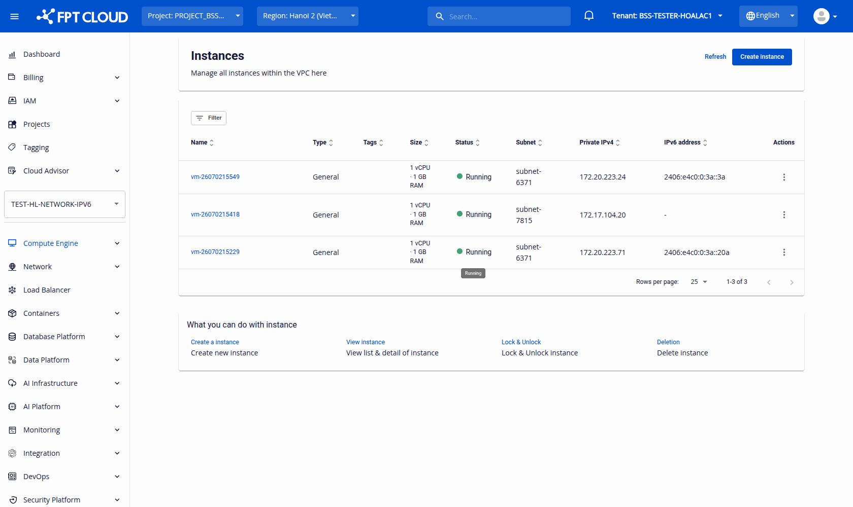
Task: Click the Load Balancer icon
Action: coord(12,290)
